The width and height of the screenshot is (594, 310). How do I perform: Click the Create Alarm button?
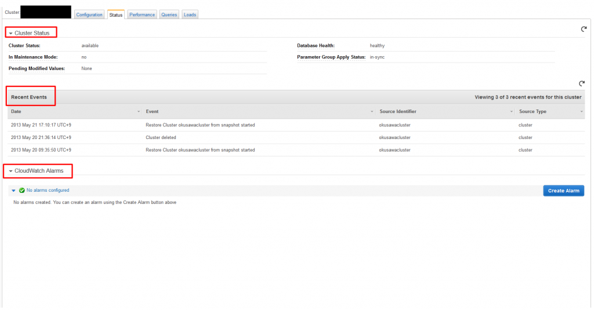point(563,191)
